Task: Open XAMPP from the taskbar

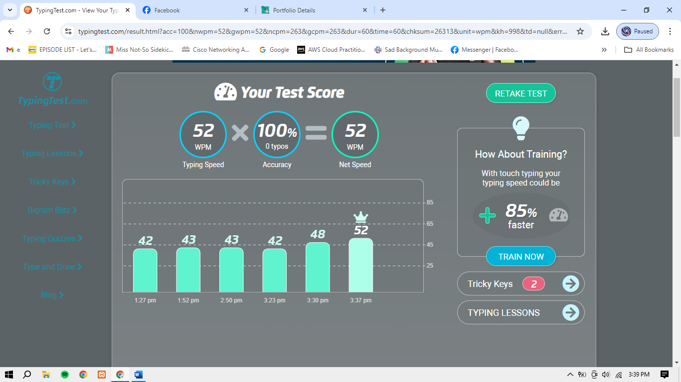Action: click(x=102, y=375)
